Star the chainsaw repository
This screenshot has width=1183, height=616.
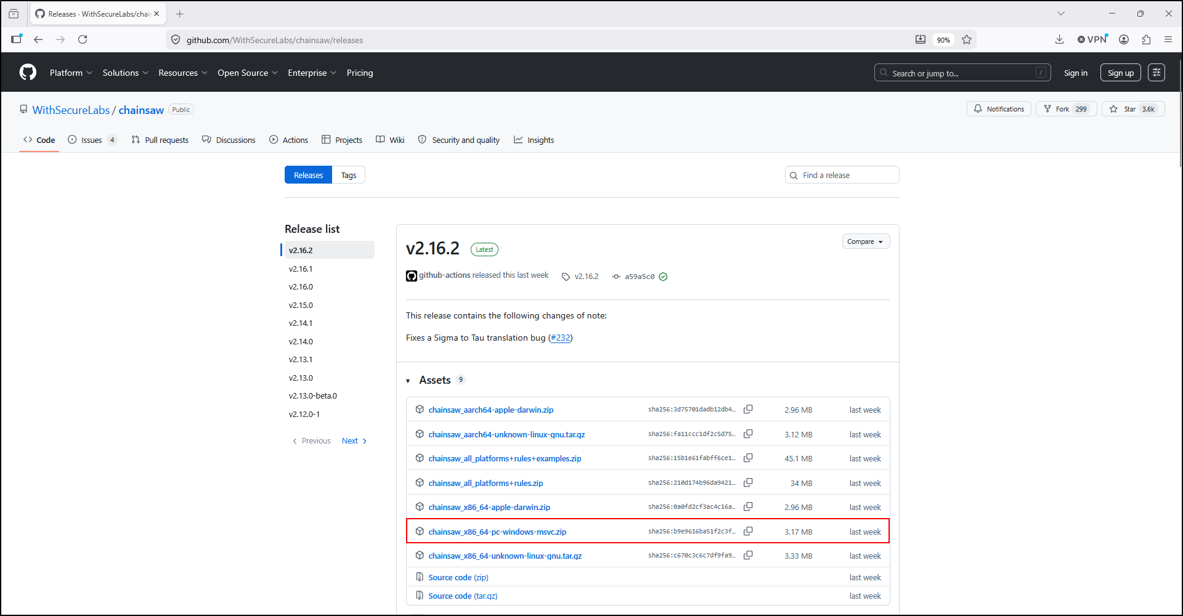1133,109
